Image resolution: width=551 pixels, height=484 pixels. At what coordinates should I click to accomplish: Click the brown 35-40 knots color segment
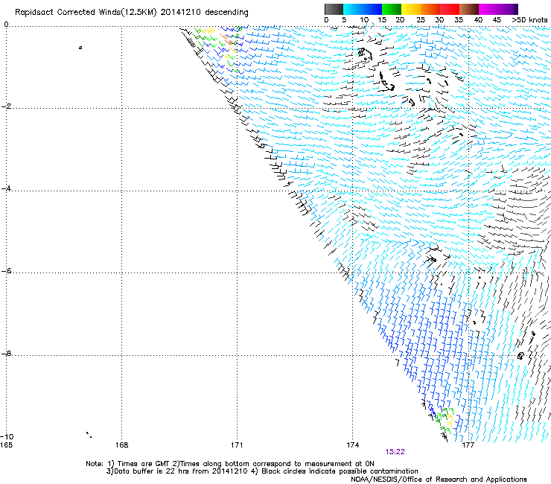[x=469, y=9]
